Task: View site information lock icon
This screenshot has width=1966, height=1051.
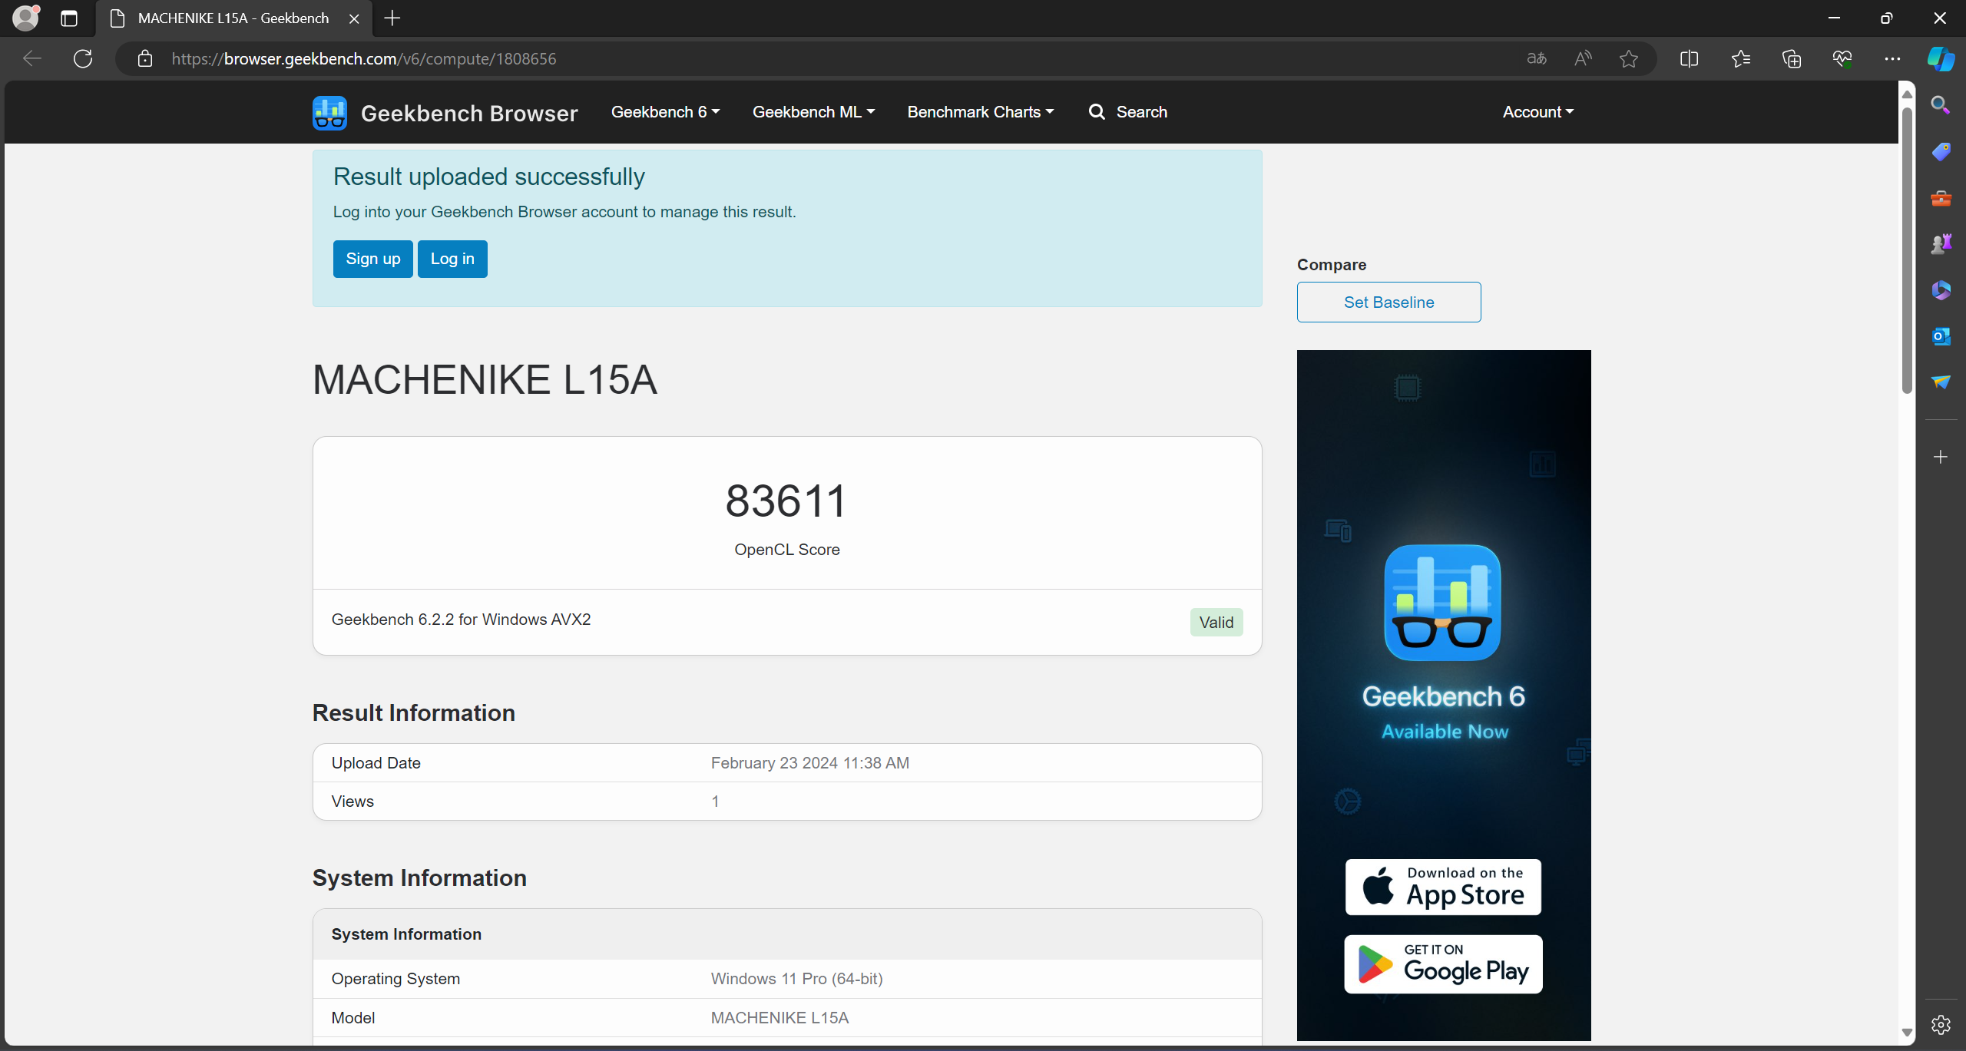Action: (145, 58)
